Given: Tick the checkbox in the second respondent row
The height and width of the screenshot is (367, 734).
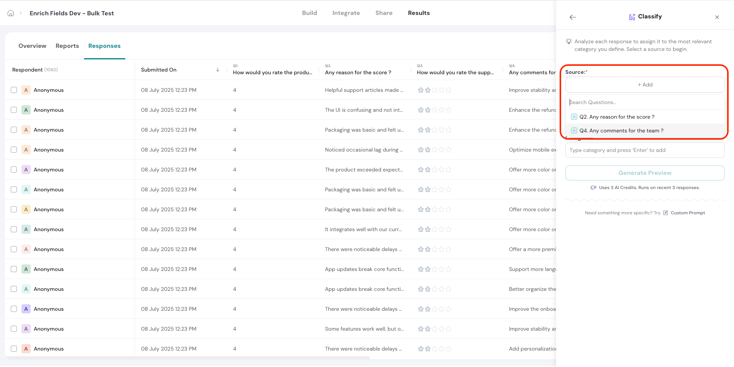Looking at the screenshot, I should (x=14, y=110).
